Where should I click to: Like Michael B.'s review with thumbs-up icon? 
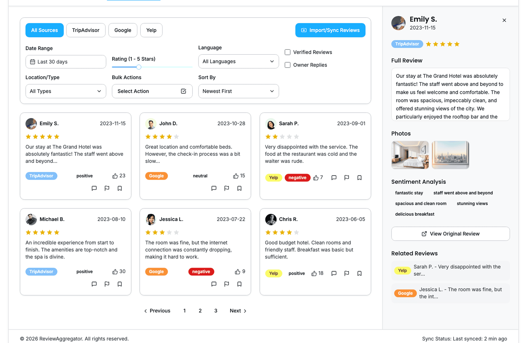pos(115,272)
